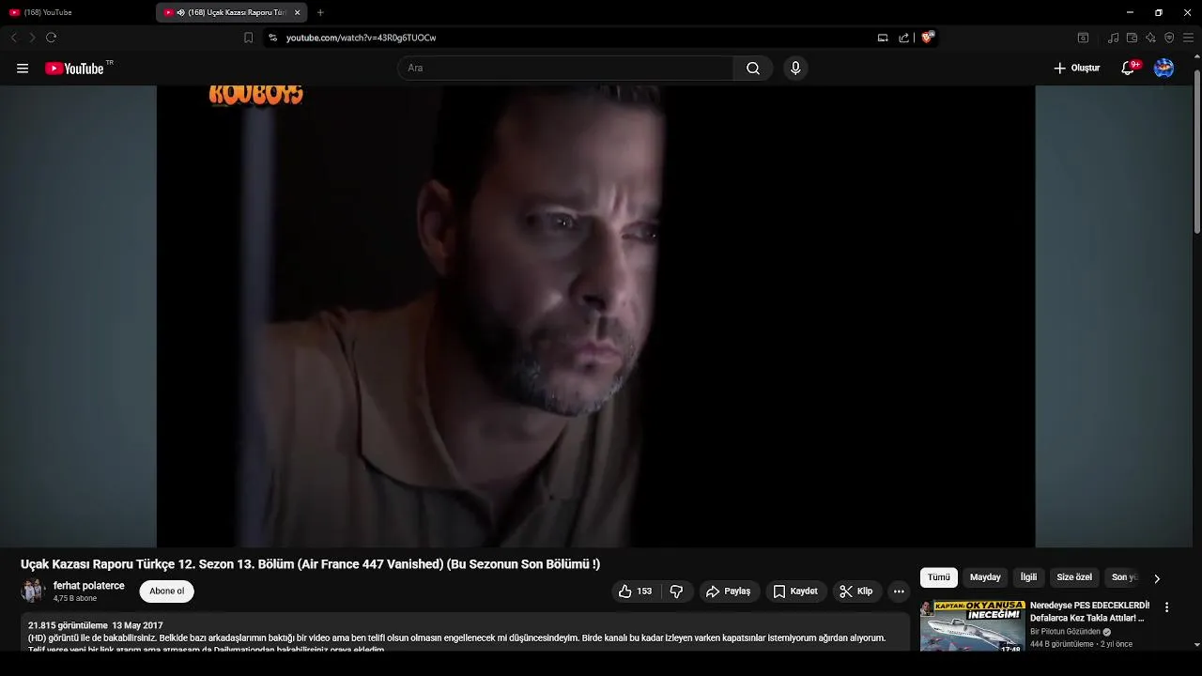Open ferhat polaterce channel avatar

tap(33, 591)
